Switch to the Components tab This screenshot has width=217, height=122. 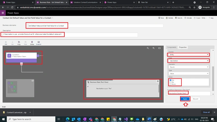click(x=172, y=47)
